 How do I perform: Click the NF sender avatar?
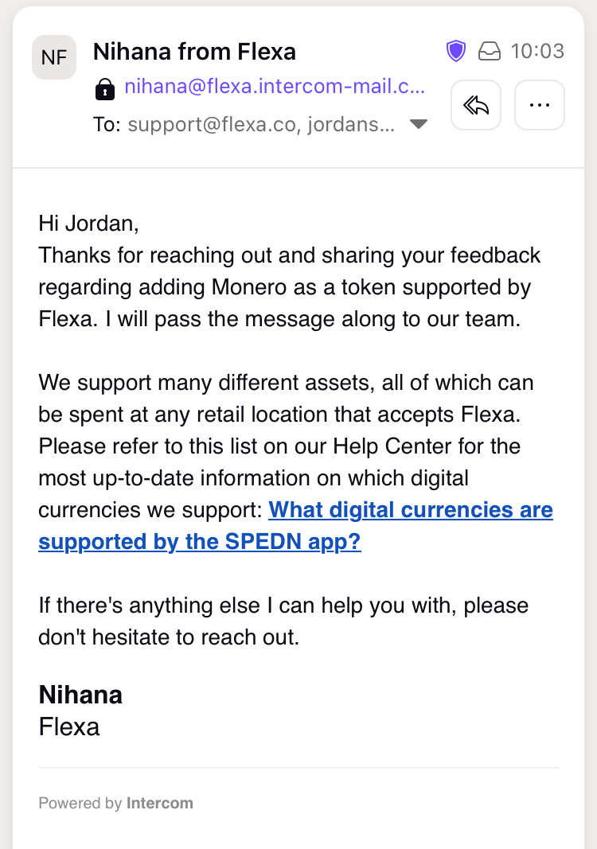click(x=54, y=57)
